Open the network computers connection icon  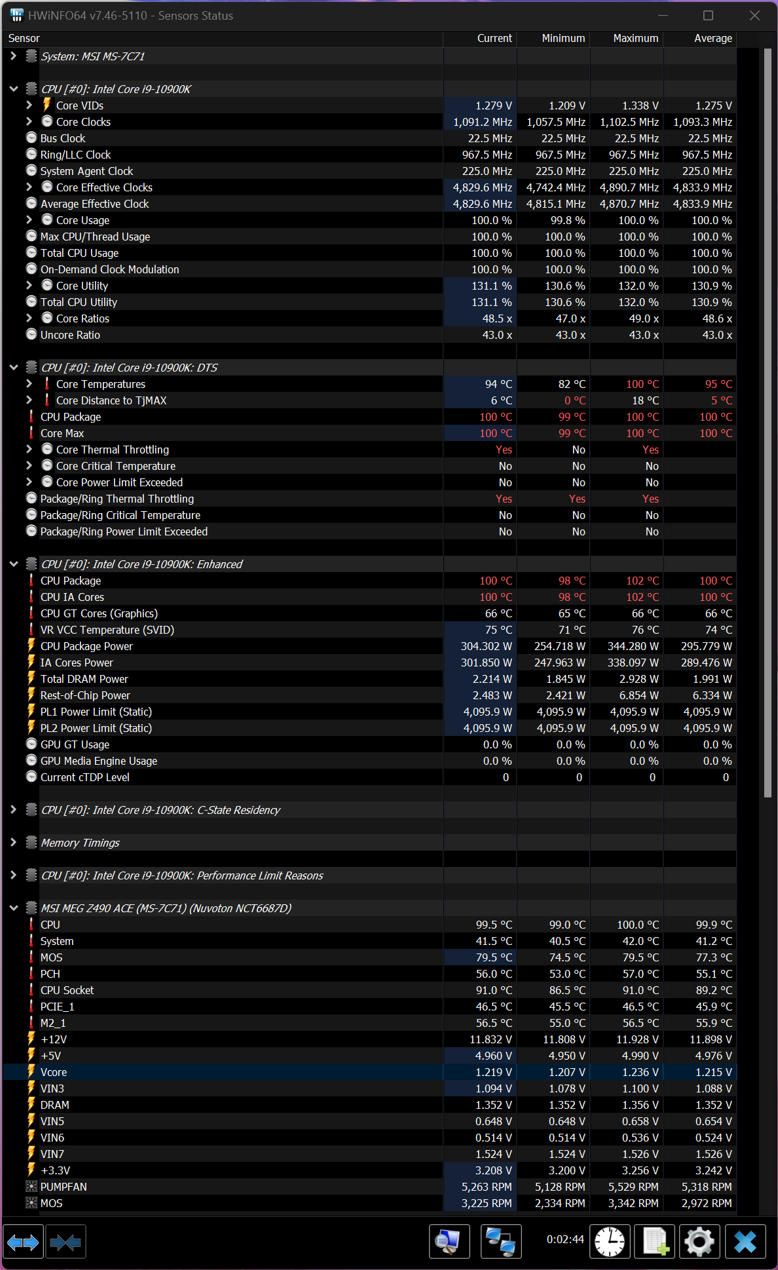tap(501, 1242)
